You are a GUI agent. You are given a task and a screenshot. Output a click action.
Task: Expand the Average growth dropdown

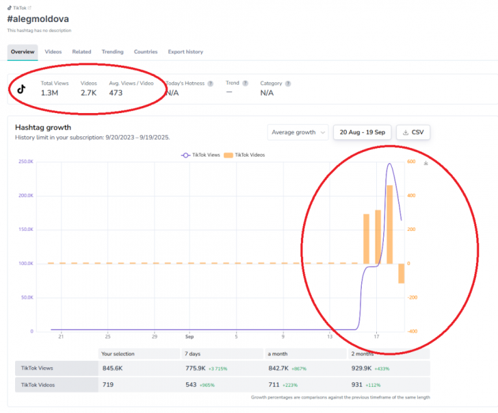(298, 132)
